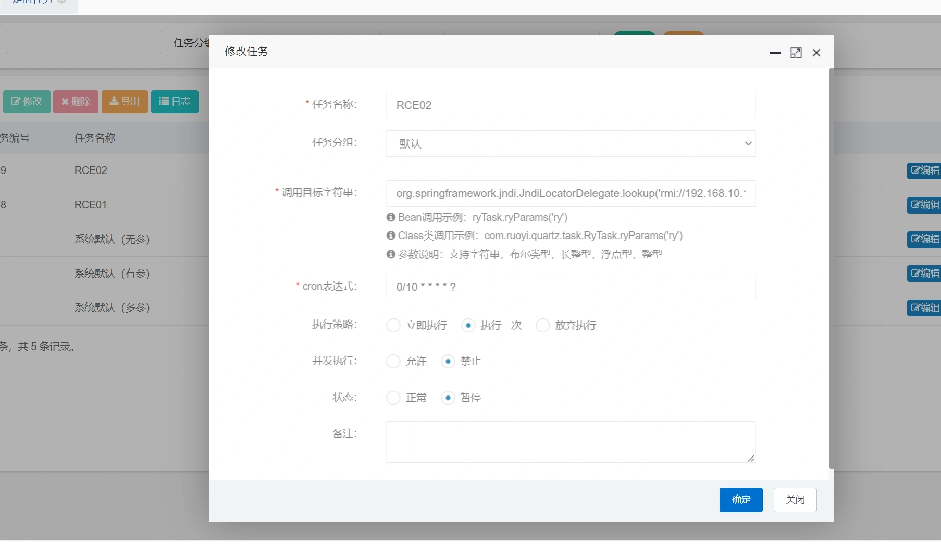
Task: Click the cron表达式 input field
Action: pos(571,287)
